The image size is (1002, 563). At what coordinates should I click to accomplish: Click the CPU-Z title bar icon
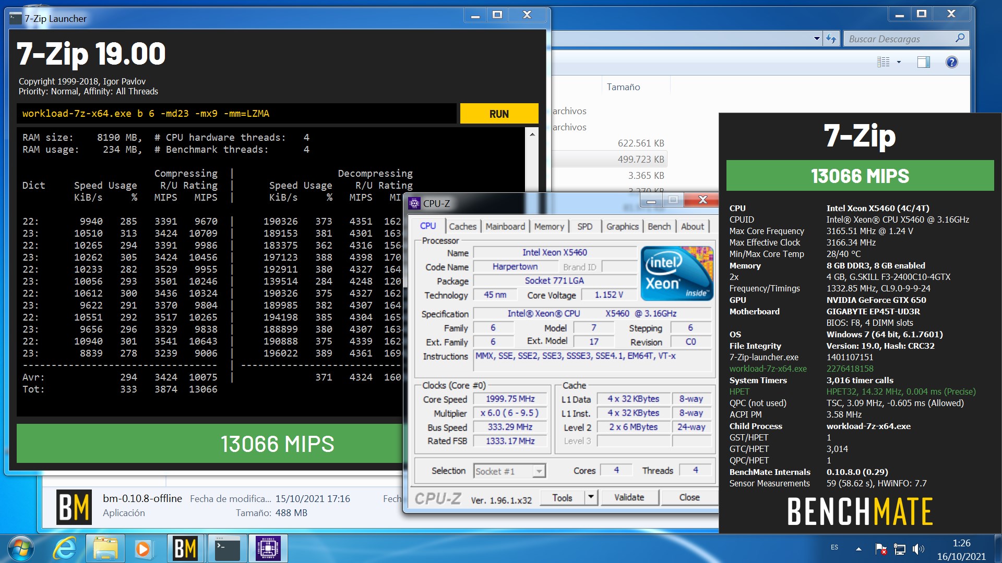(414, 203)
